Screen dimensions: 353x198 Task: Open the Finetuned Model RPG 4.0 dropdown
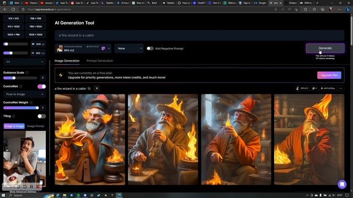(x=83, y=48)
